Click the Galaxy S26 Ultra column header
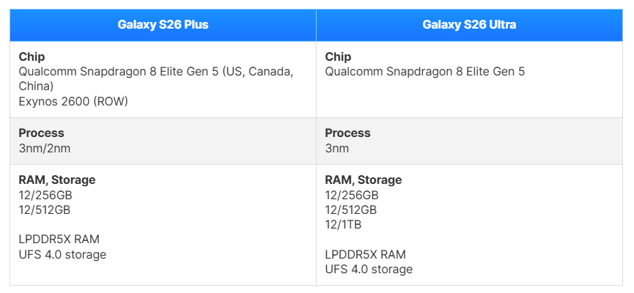The width and height of the screenshot is (634, 293). pos(469,25)
